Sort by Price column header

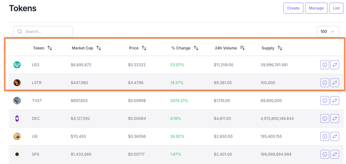(138, 48)
